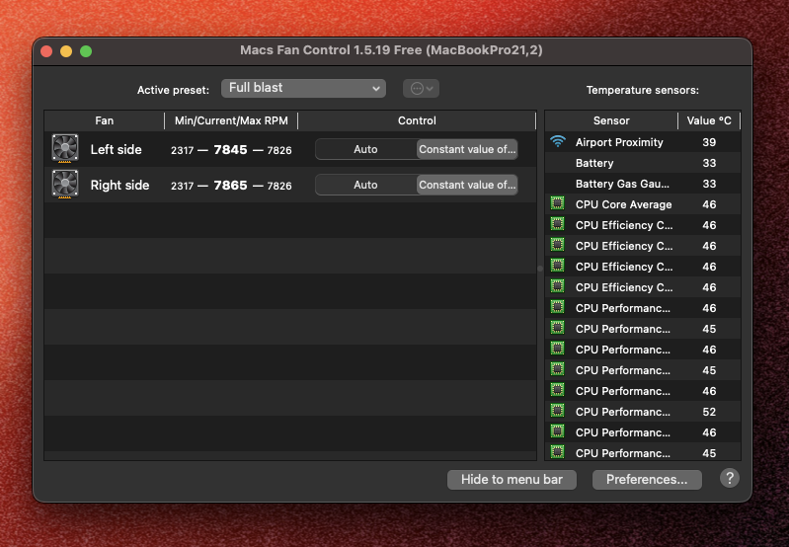The width and height of the screenshot is (789, 547).
Task: Click Hide to menu bar button
Action: pos(512,479)
